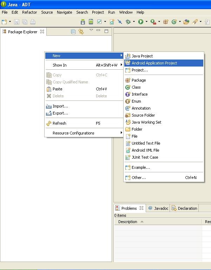Screen dimensions: 211x270
Task: Click the Android Lint check icon
Action: coord(99,22)
